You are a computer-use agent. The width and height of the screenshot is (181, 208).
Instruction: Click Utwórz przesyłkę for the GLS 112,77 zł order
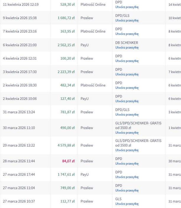pos(127,204)
